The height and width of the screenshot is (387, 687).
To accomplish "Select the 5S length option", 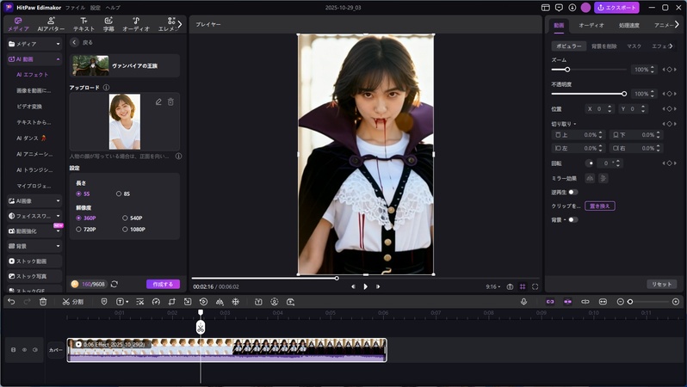I will [x=83, y=193].
